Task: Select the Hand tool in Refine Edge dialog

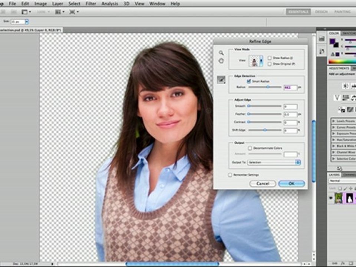Action: pos(221,61)
